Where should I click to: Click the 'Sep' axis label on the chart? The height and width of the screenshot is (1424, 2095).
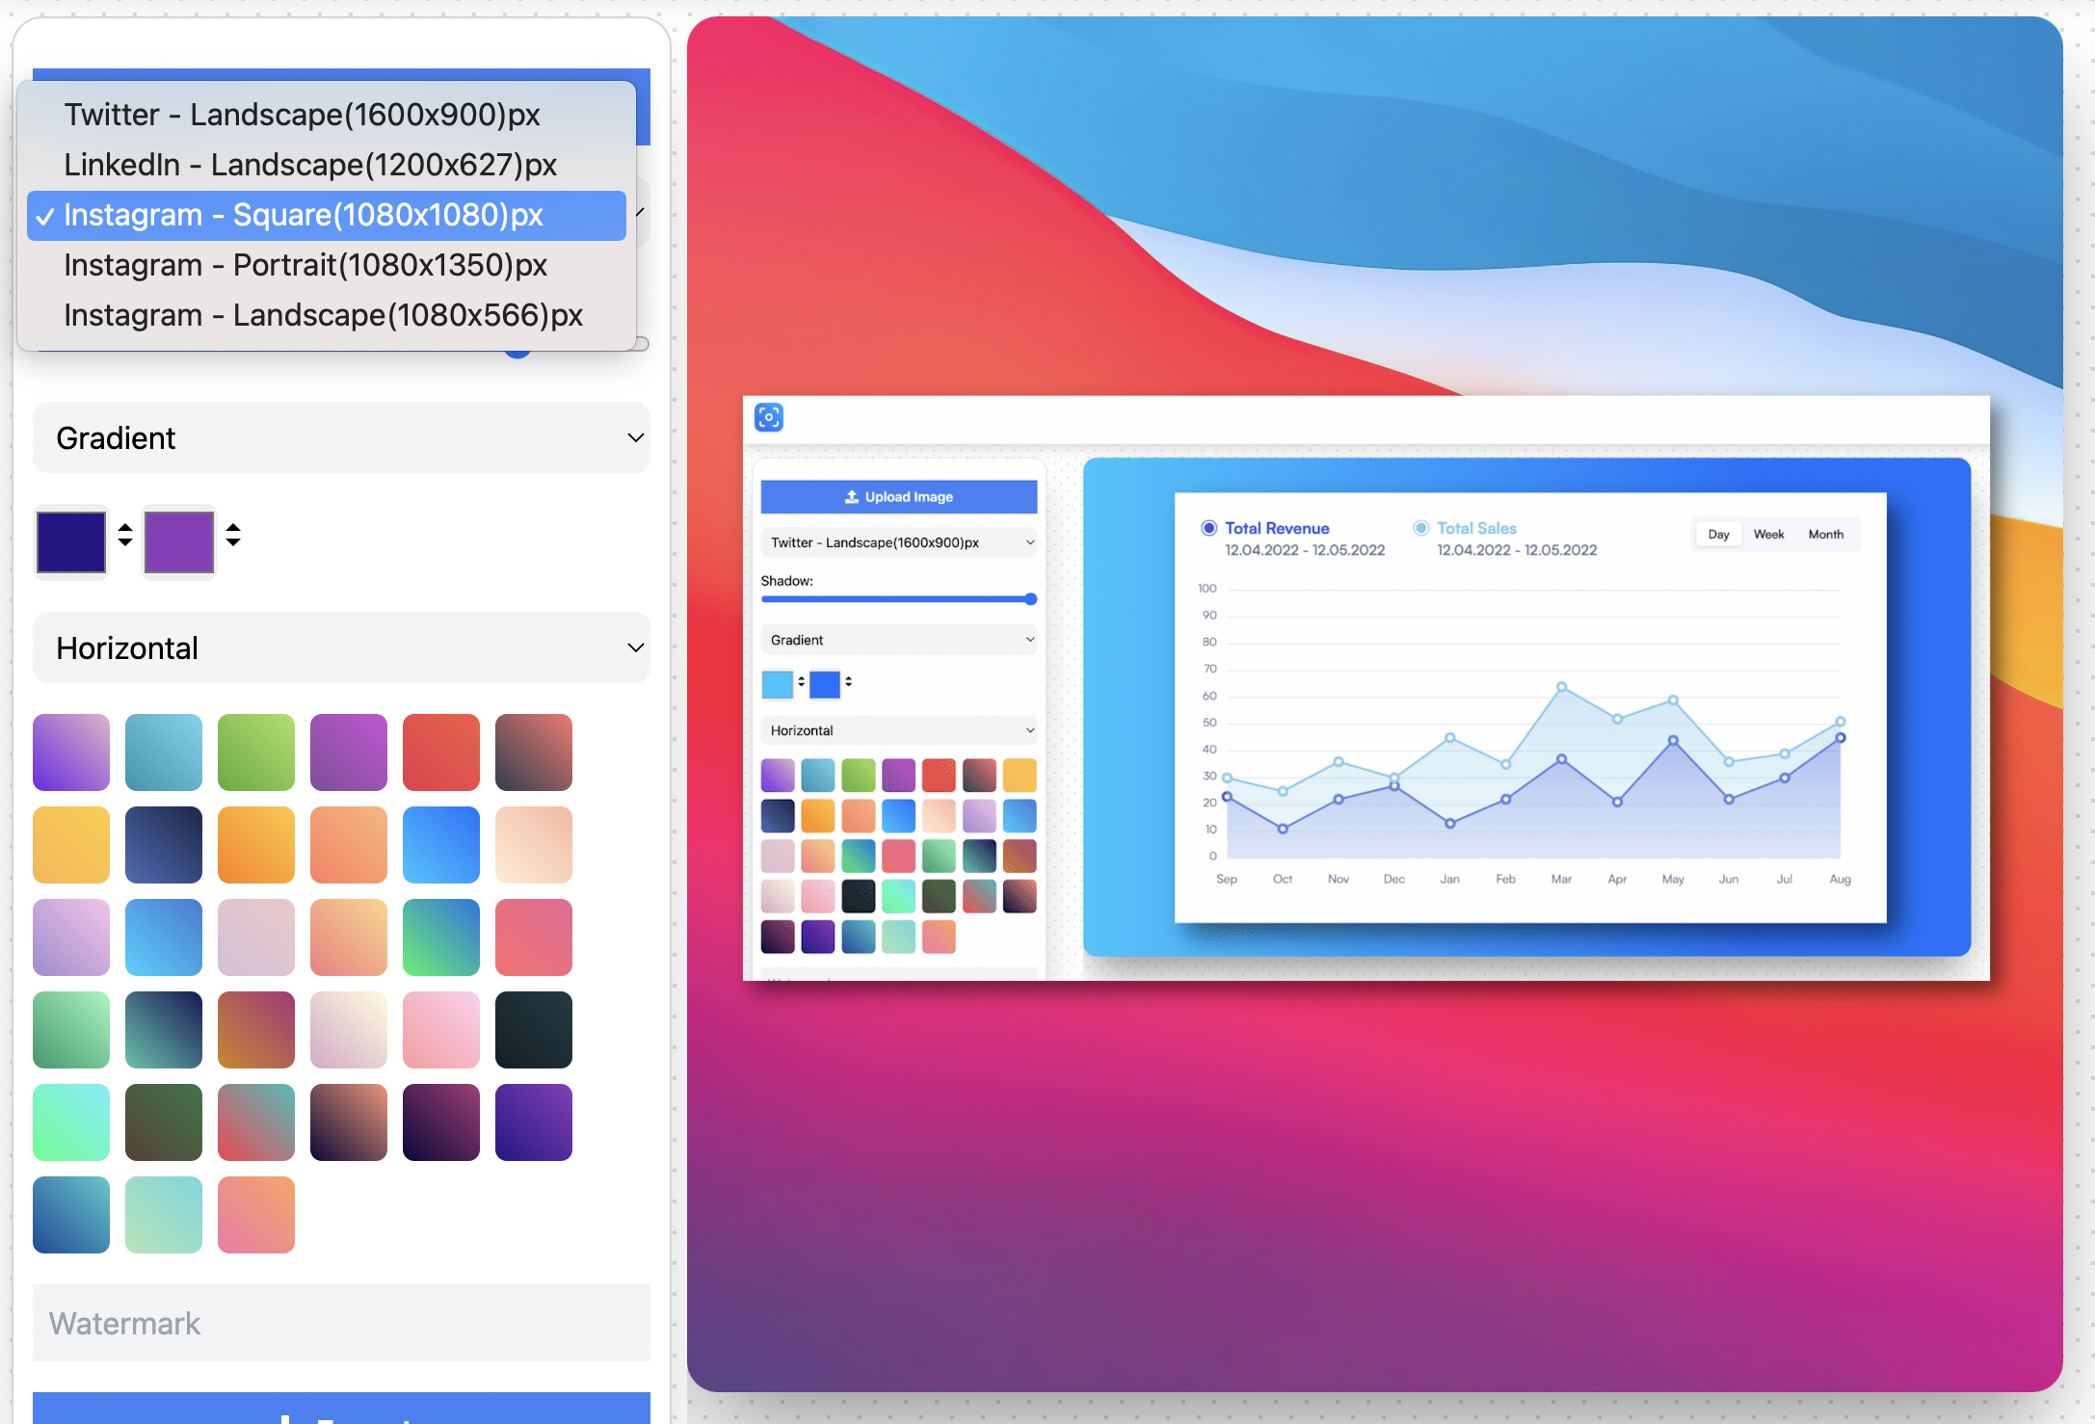click(x=1227, y=879)
